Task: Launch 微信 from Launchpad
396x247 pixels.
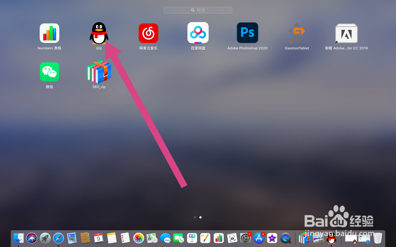Action: (50, 72)
